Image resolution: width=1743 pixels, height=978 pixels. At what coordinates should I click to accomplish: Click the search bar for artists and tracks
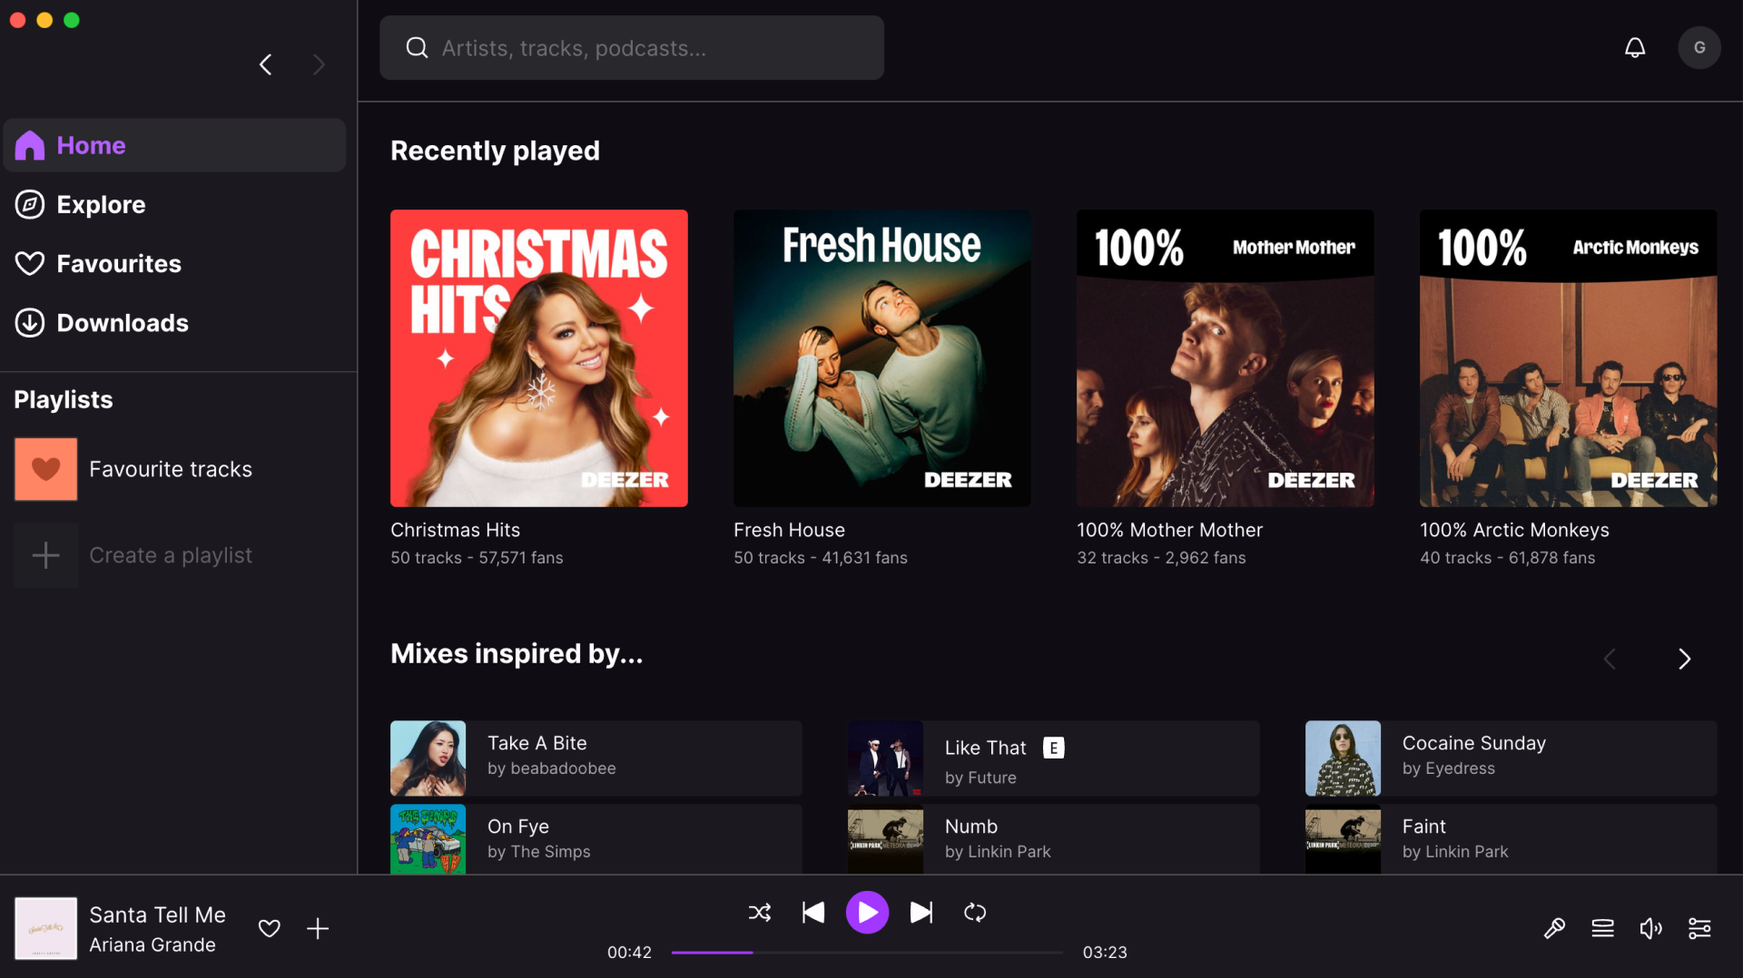pyautogui.click(x=632, y=47)
